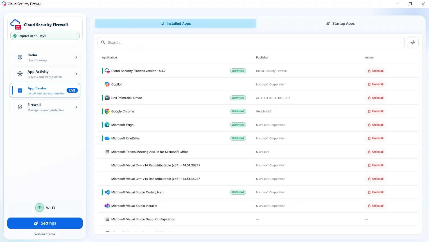The image size is (429, 242).
Task: Click the Radar target icon
Action: (x=20, y=57)
